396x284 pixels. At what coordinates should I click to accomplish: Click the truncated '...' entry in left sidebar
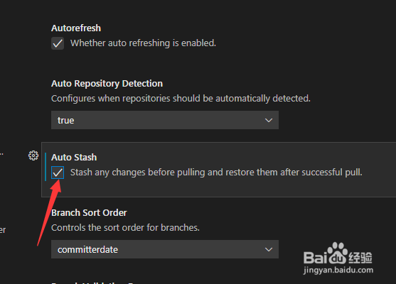1,154
